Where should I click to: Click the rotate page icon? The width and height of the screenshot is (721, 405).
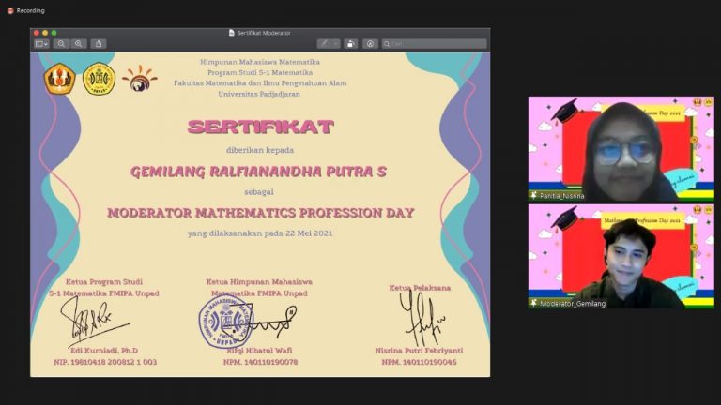[x=351, y=44]
